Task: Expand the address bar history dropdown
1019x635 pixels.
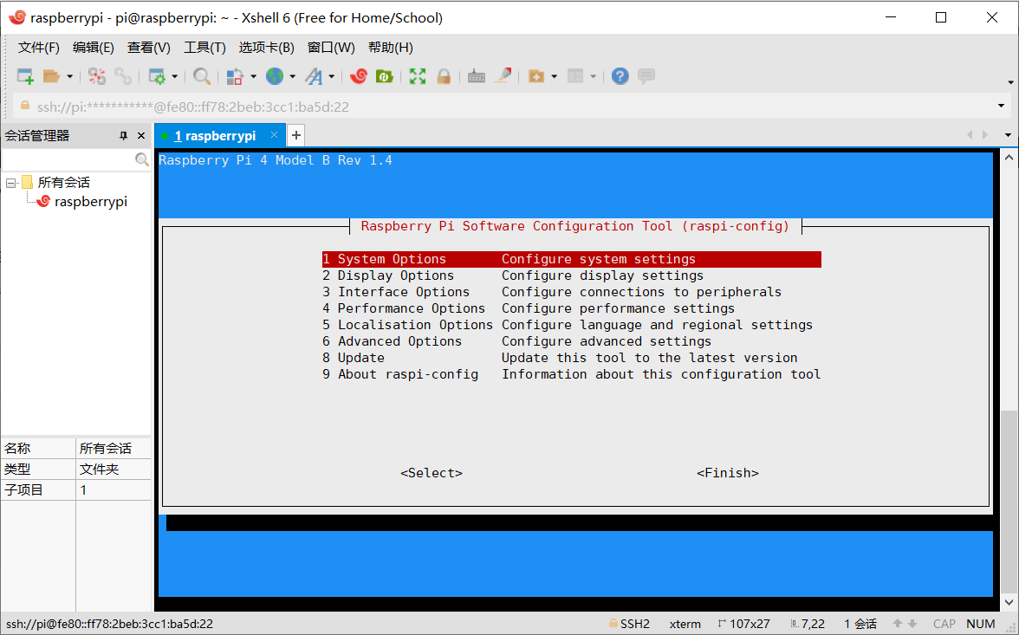Action: (x=1001, y=106)
